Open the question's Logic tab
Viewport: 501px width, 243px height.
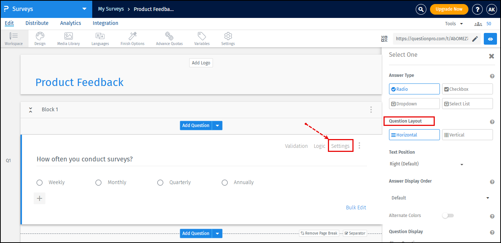[x=319, y=146]
